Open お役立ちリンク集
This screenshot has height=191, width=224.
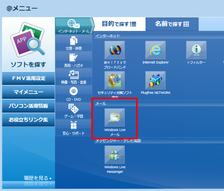pyautogui.click(x=28, y=119)
